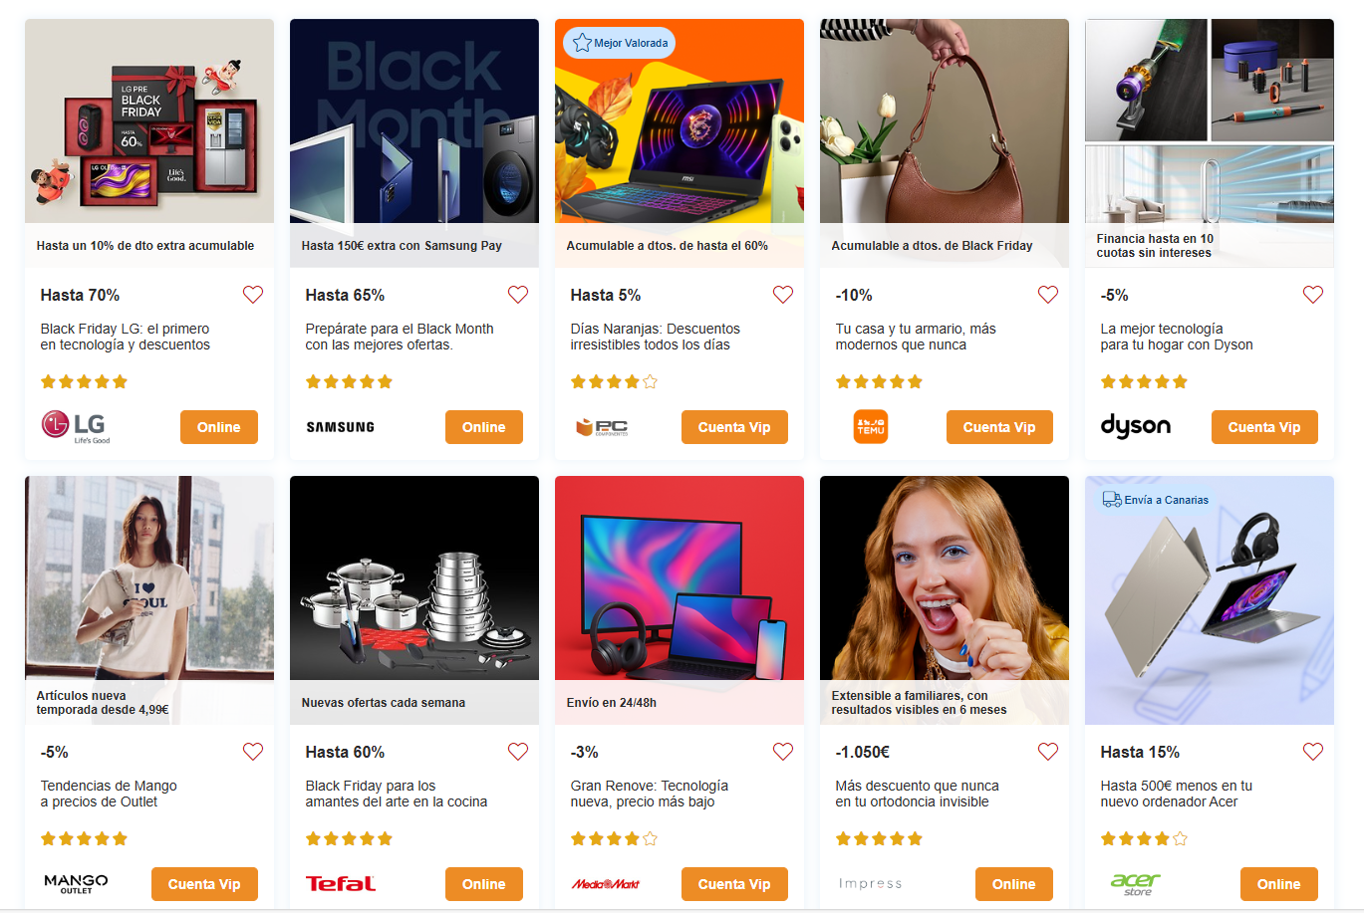The image size is (1364, 913).
Task: Open 'Más descuento que nunca' ortodoncia link
Action: (917, 794)
